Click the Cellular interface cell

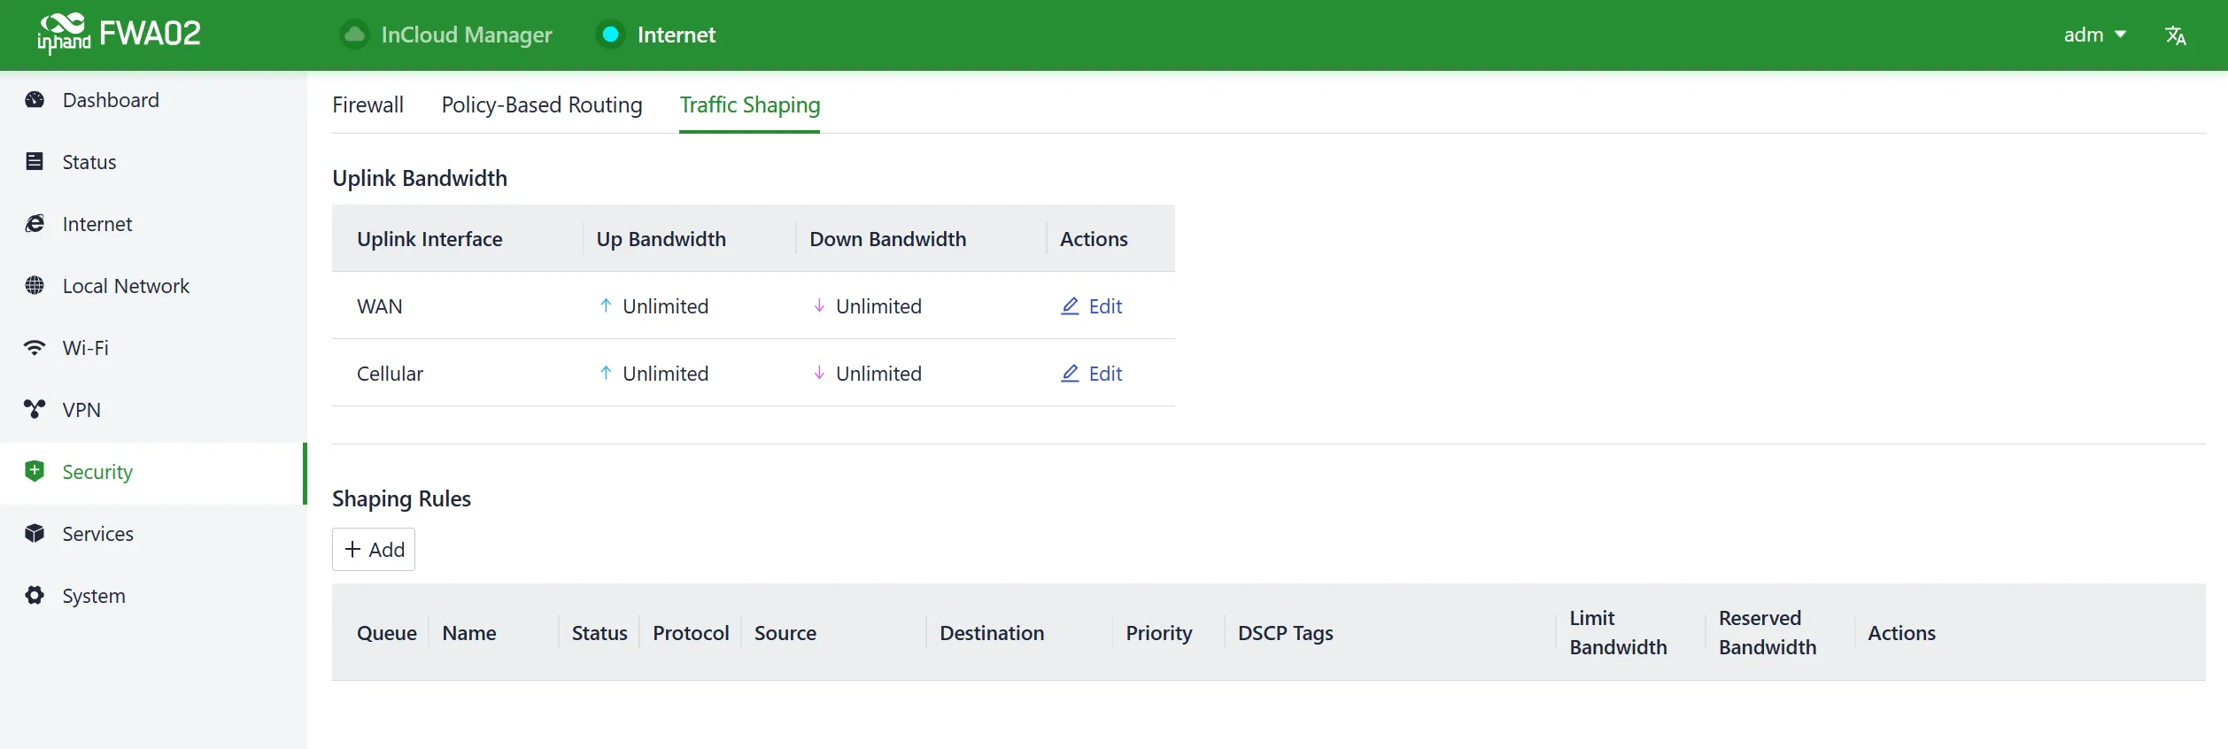(x=390, y=374)
